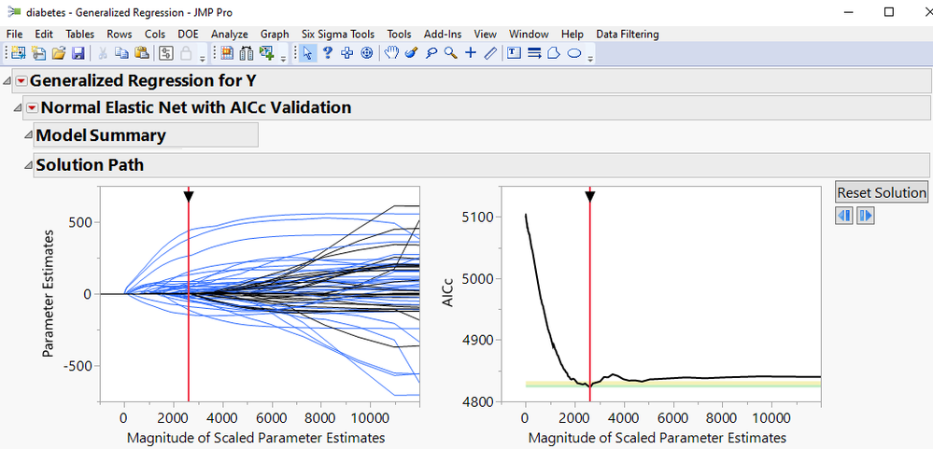
Task: Click the Preferences sliders icon
Action: point(166,53)
